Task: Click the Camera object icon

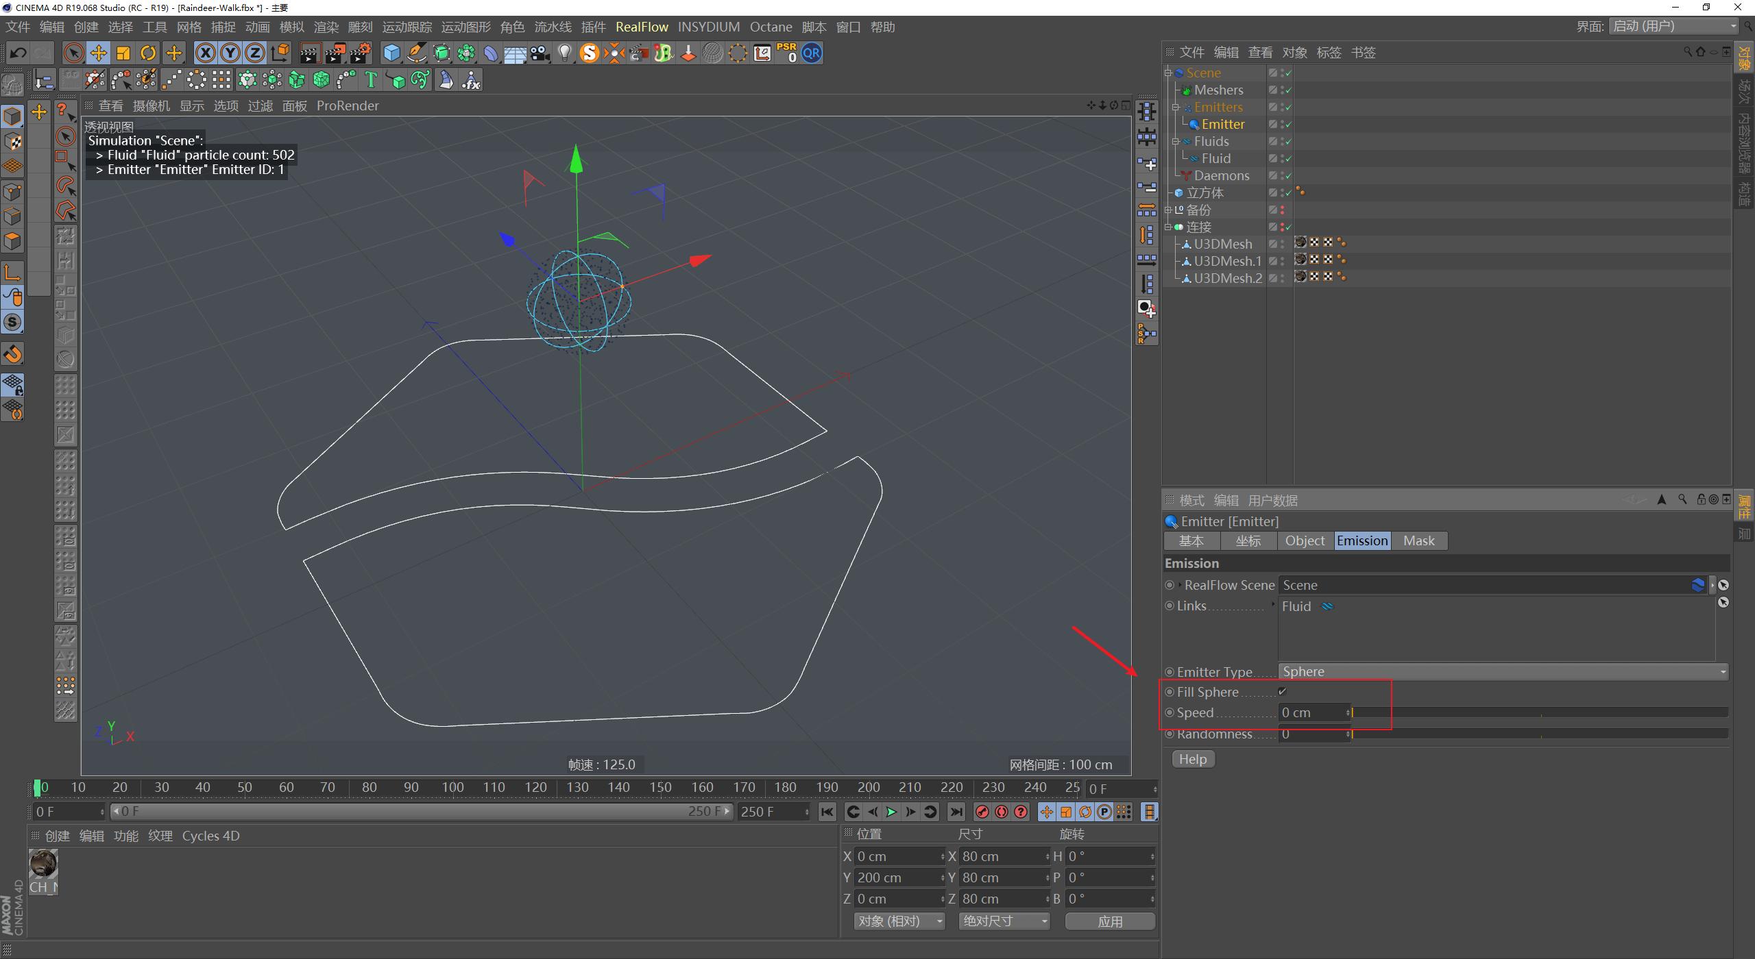Action: click(540, 53)
